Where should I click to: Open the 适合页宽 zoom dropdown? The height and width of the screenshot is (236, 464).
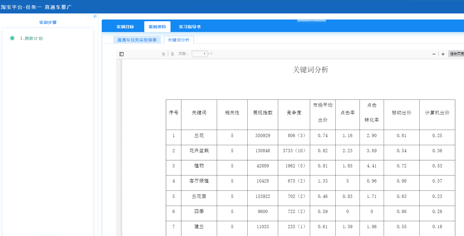[x=456, y=54]
